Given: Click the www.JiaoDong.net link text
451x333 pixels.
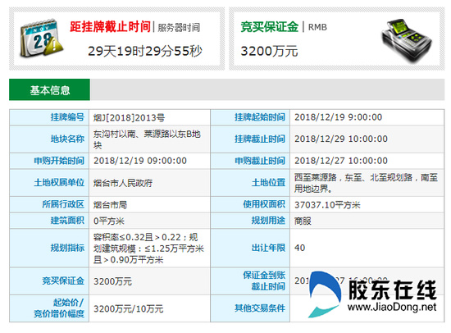Looking at the screenshot, I should (392, 307).
